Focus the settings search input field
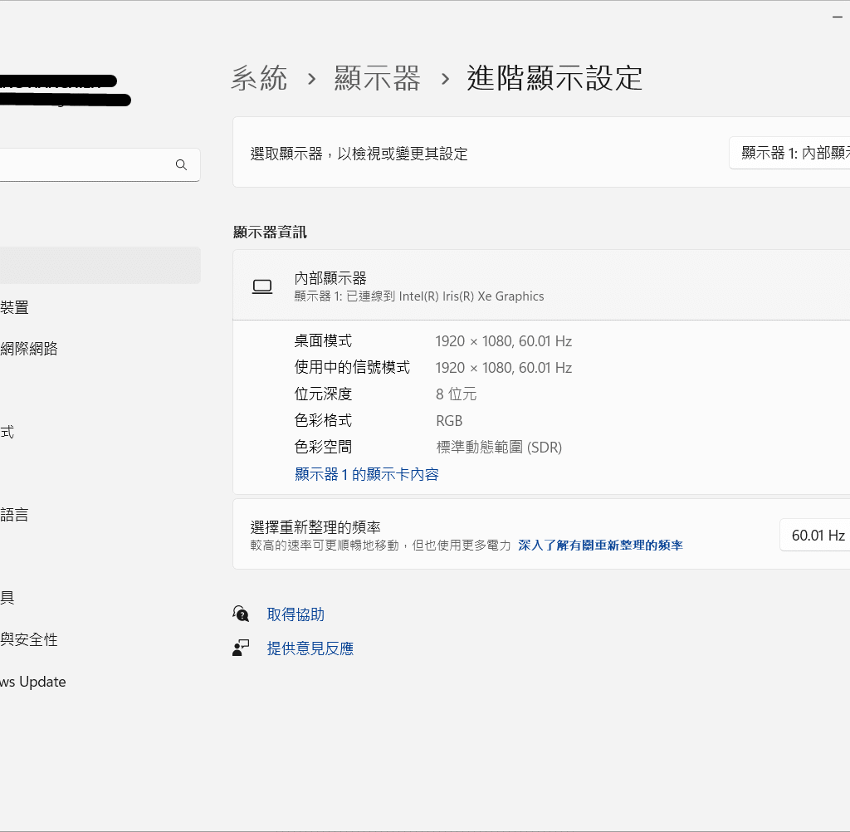Viewport: 850px width, 832px height. click(83, 165)
